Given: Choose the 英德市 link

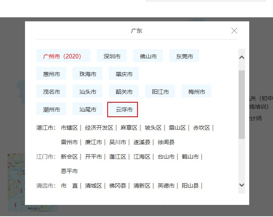Looking at the screenshot, I should (x=166, y=186).
